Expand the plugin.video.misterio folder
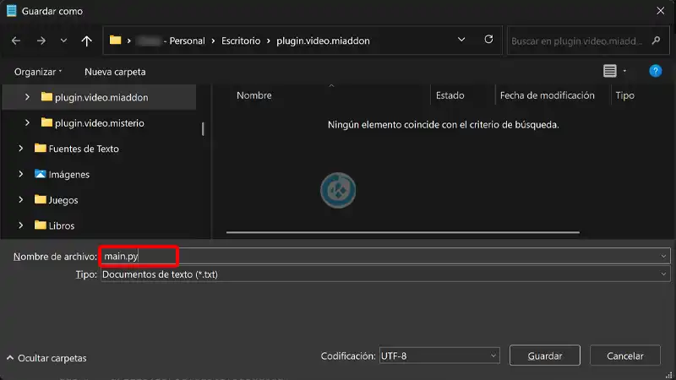 click(27, 122)
